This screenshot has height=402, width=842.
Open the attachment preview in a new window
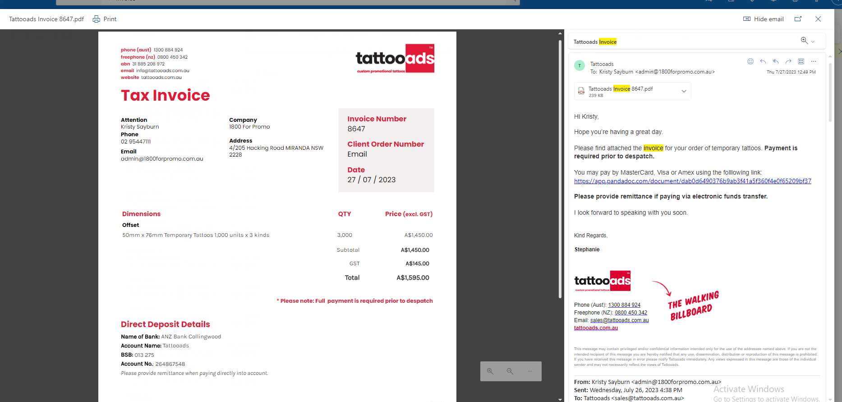(x=798, y=19)
